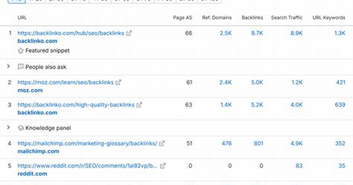This screenshot has width=353, height=185.
Task: Click the URL column header
Action: pyautogui.click(x=22, y=18)
